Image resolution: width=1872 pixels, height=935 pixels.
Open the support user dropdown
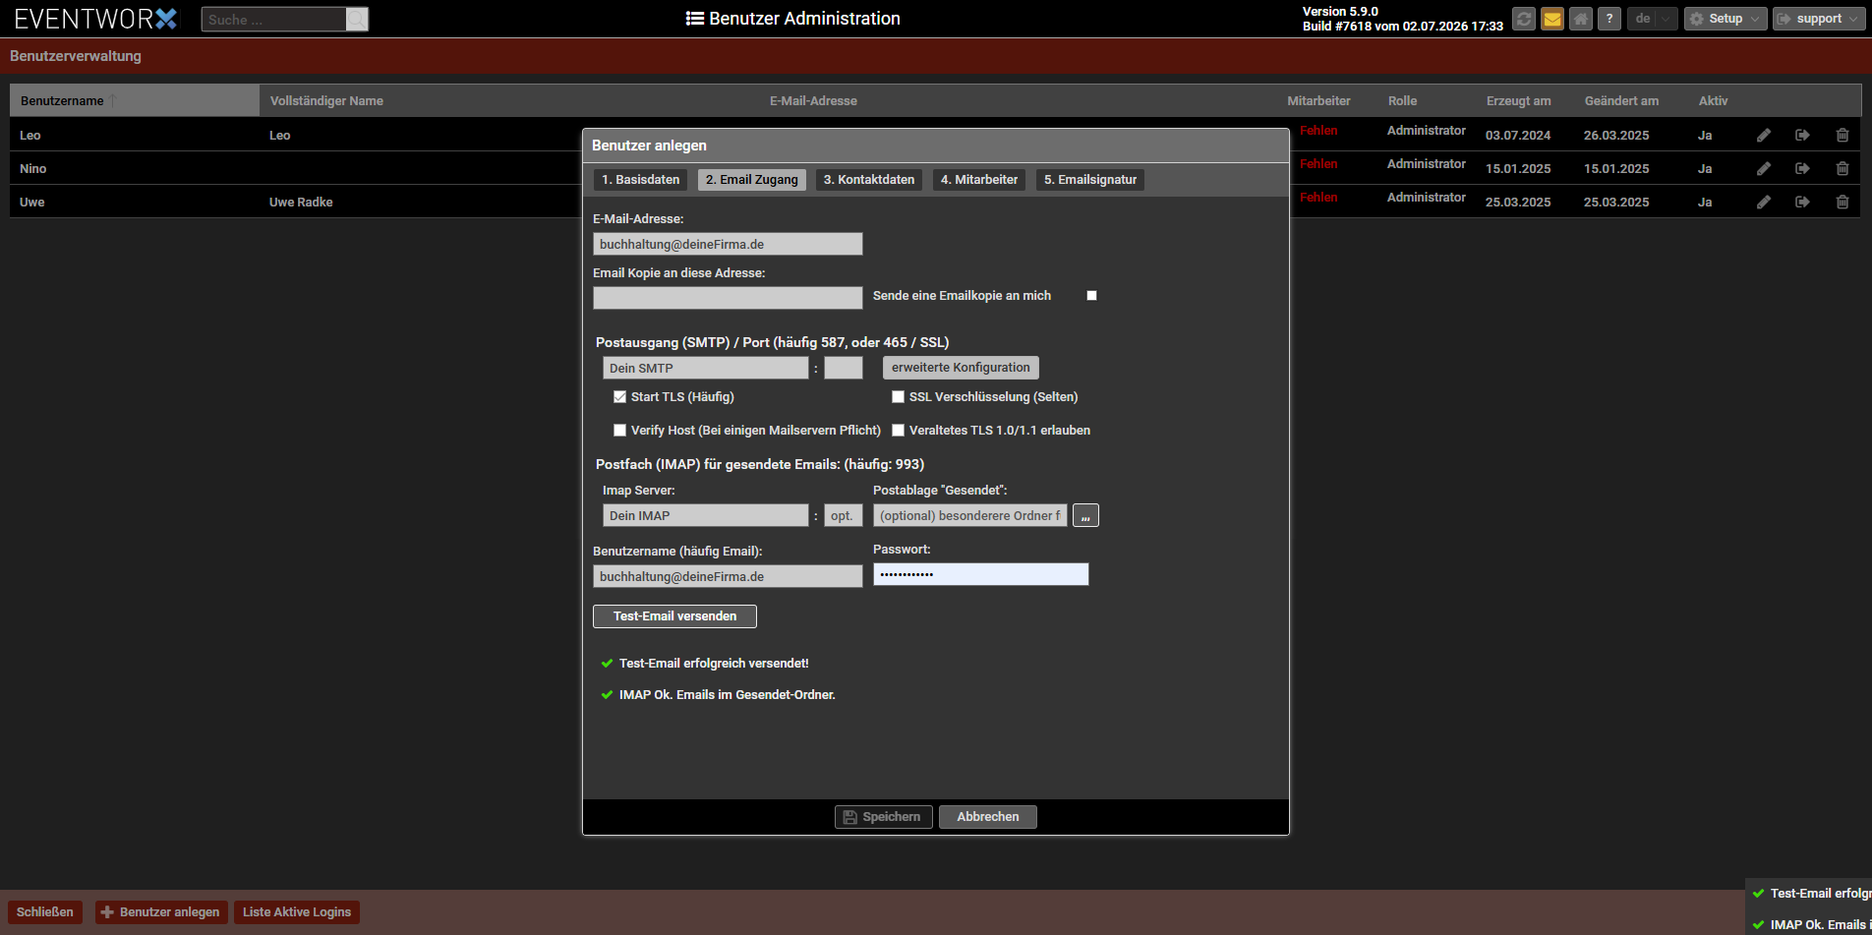tap(1819, 19)
